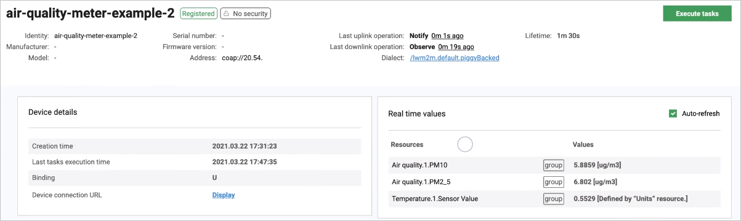Click last tasks execution time 2021.03.22 17:47:35
741x221 pixels.
click(x=245, y=162)
